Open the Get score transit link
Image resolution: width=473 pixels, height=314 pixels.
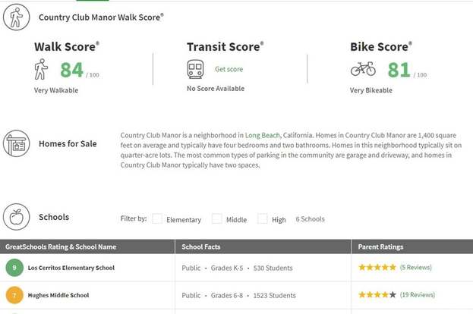[229, 69]
